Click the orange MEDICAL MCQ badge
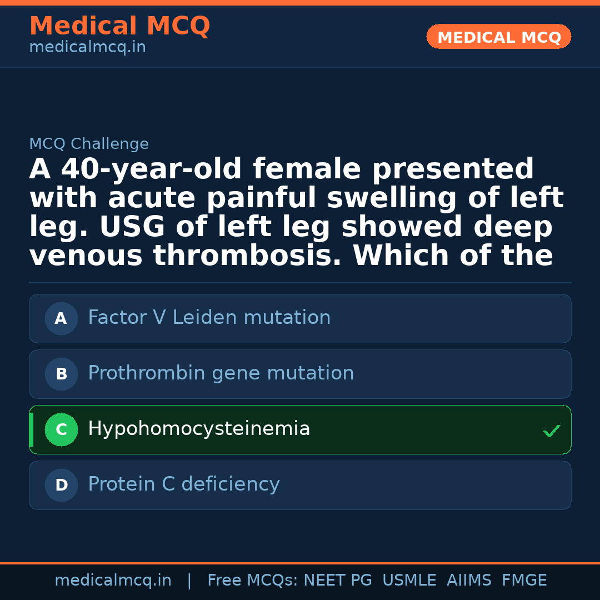The height and width of the screenshot is (600, 600). pos(498,37)
